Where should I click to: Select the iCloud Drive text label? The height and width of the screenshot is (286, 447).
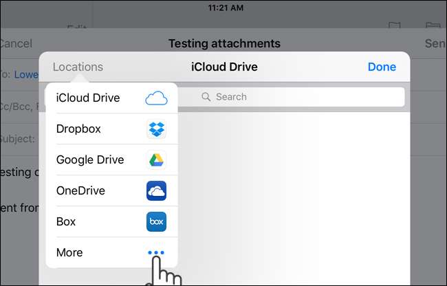point(88,98)
